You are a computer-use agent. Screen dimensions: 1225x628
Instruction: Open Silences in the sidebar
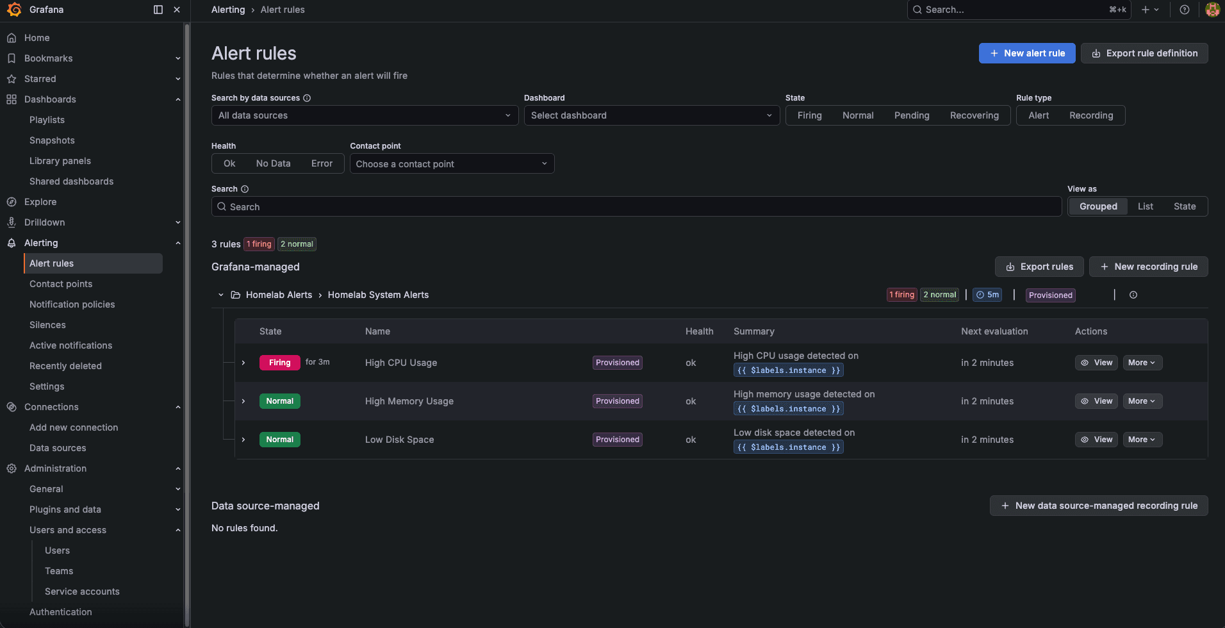tap(47, 325)
